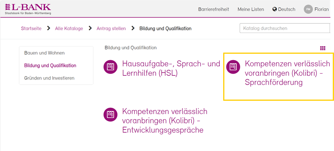Go back to Antrag stellen breadcrumb
This screenshot has height=151, width=334.
click(111, 28)
